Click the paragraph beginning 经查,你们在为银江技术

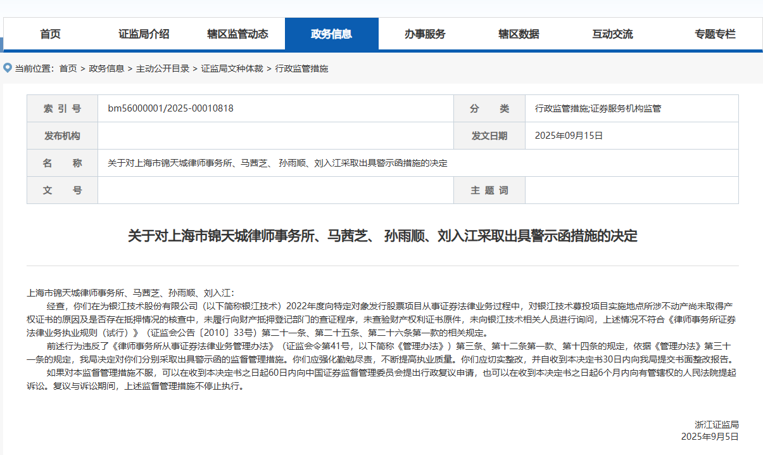pos(382,319)
